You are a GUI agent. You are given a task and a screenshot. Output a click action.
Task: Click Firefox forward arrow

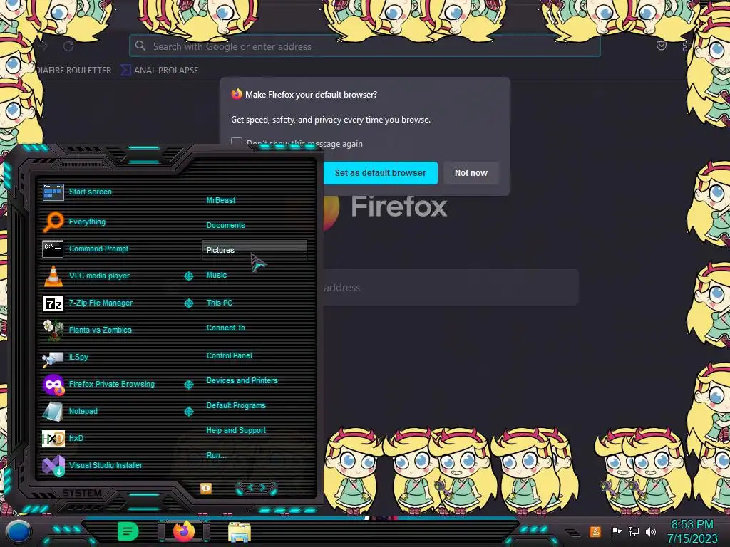[x=43, y=46]
